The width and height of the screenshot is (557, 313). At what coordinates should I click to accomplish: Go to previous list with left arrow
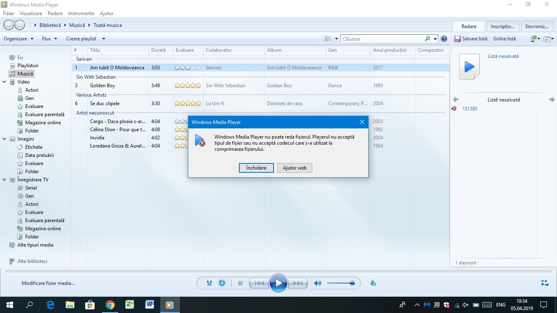(x=456, y=99)
